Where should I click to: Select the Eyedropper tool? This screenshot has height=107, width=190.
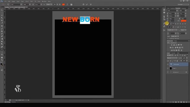(2, 23)
